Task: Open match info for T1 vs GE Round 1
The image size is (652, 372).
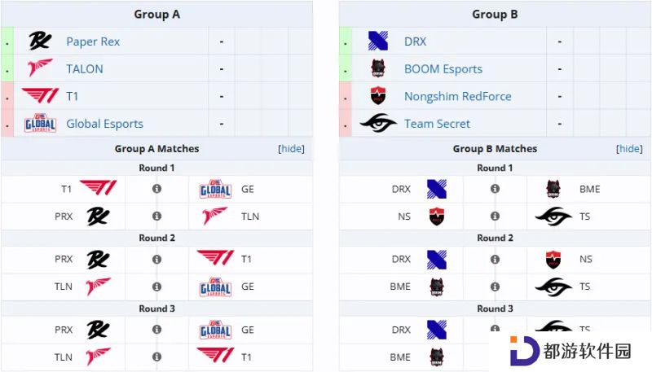Action: click(x=156, y=189)
